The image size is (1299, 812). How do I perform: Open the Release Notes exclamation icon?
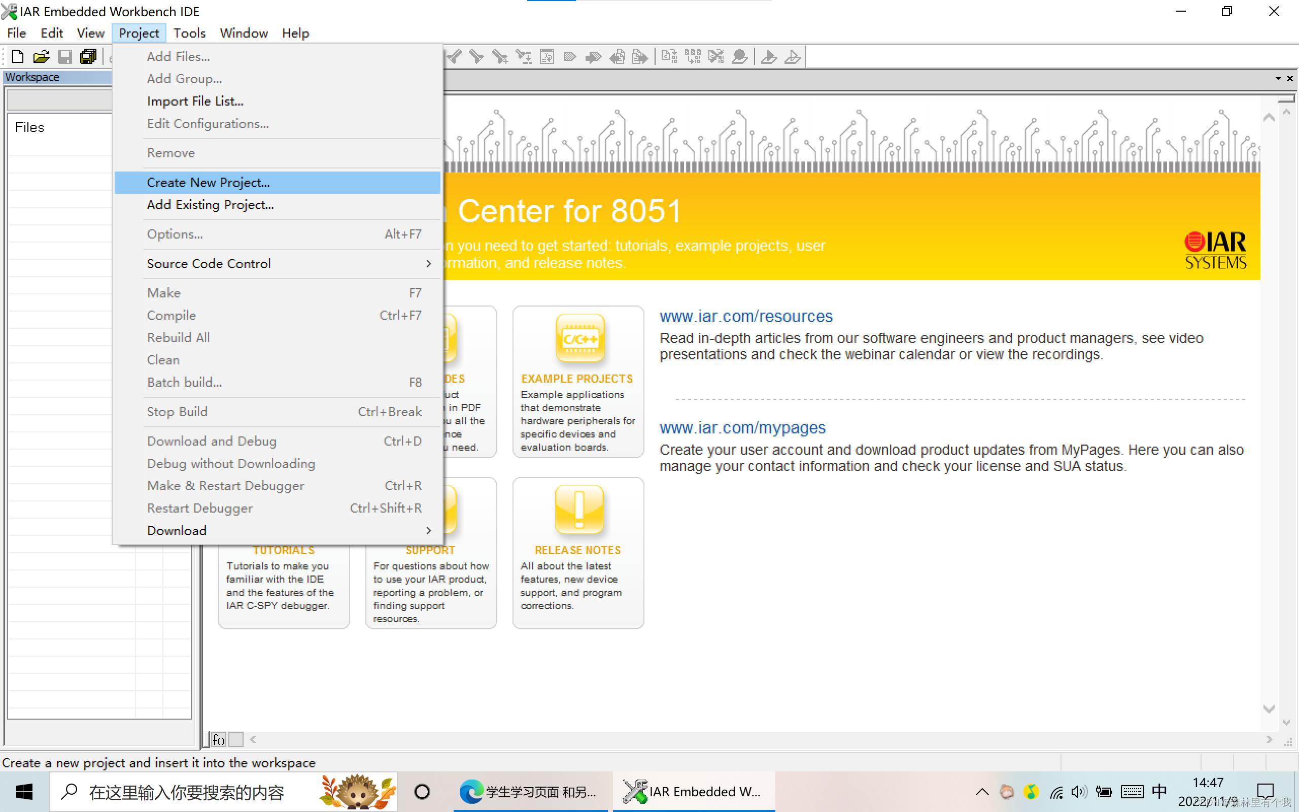(578, 509)
